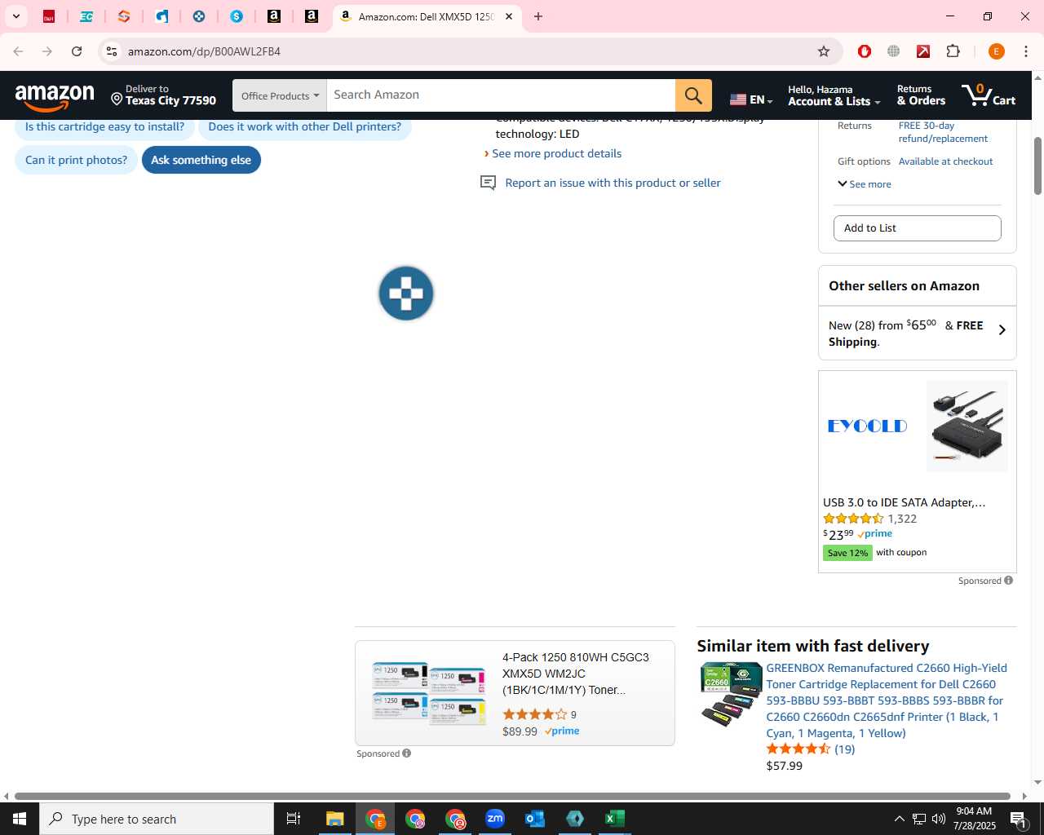Expand See more under Gift options

click(865, 184)
